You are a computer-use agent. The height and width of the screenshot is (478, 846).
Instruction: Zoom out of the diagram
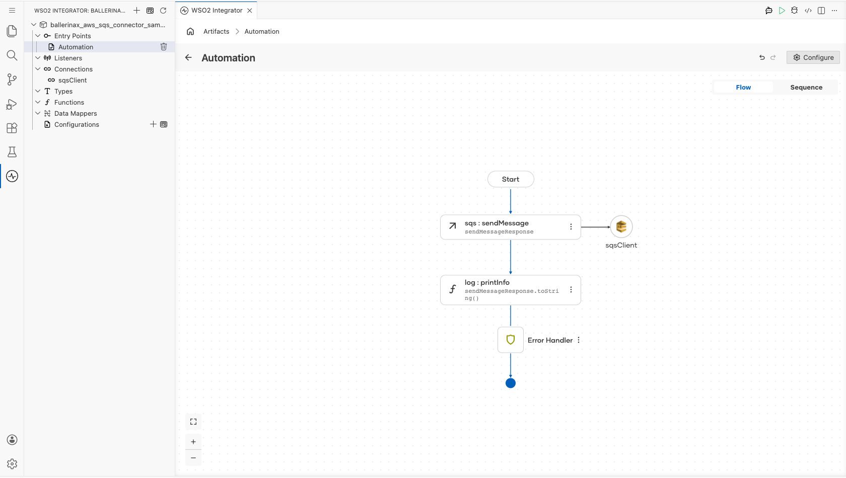pyautogui.click(x=193, y=458)
